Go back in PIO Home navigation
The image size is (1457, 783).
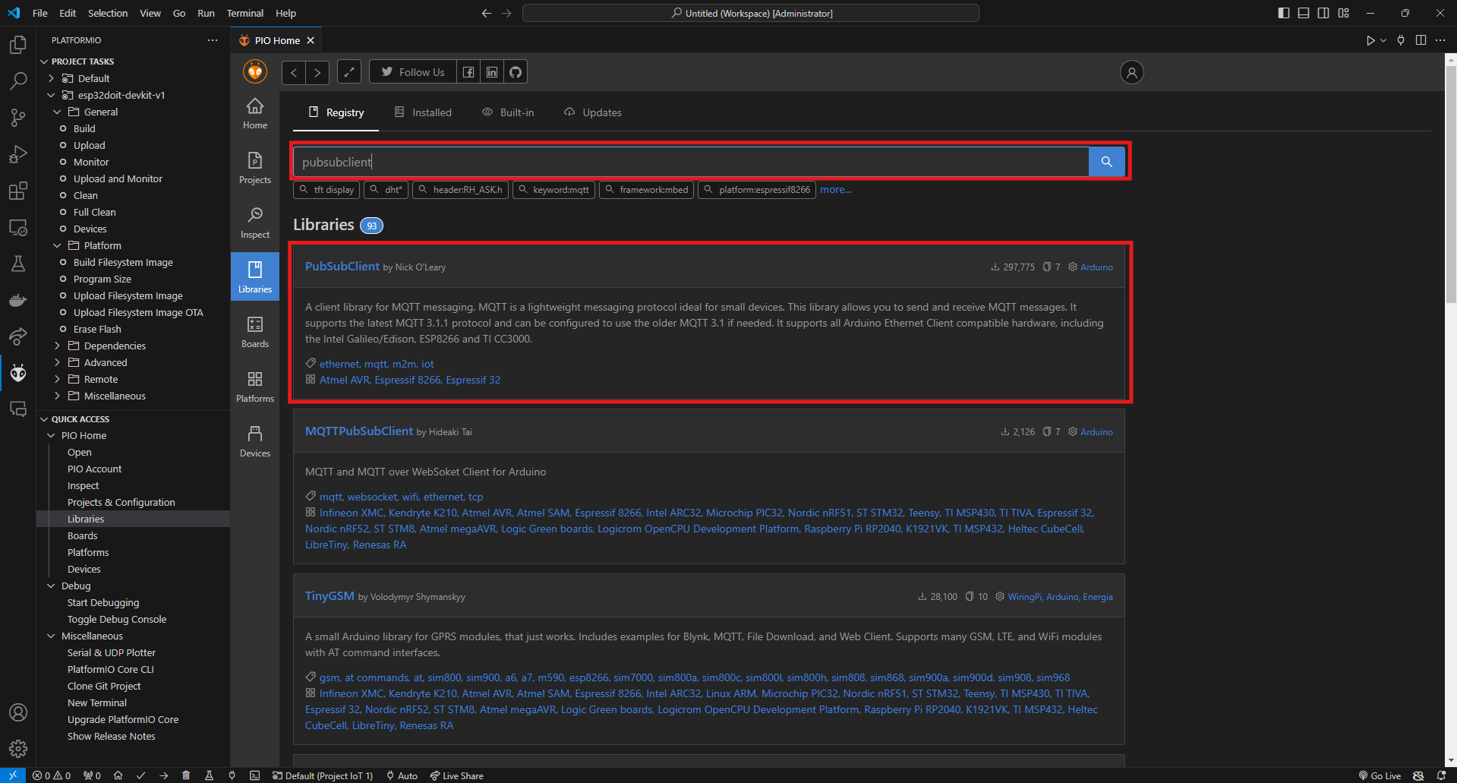tap(294, 72)
